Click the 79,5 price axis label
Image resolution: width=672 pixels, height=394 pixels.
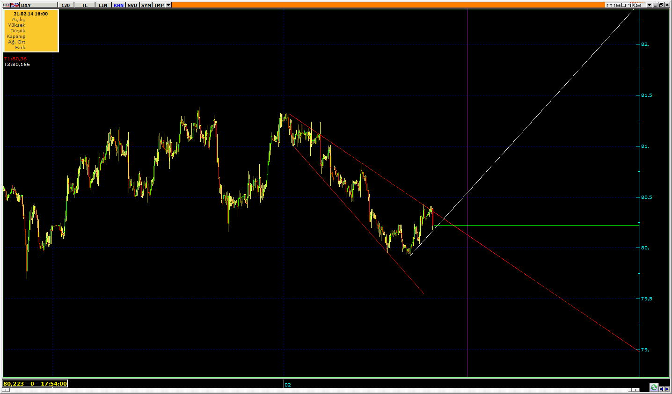click(646, 299)
